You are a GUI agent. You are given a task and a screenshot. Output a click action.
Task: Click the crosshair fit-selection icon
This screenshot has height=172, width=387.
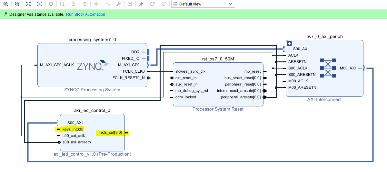tap(51, 4)
